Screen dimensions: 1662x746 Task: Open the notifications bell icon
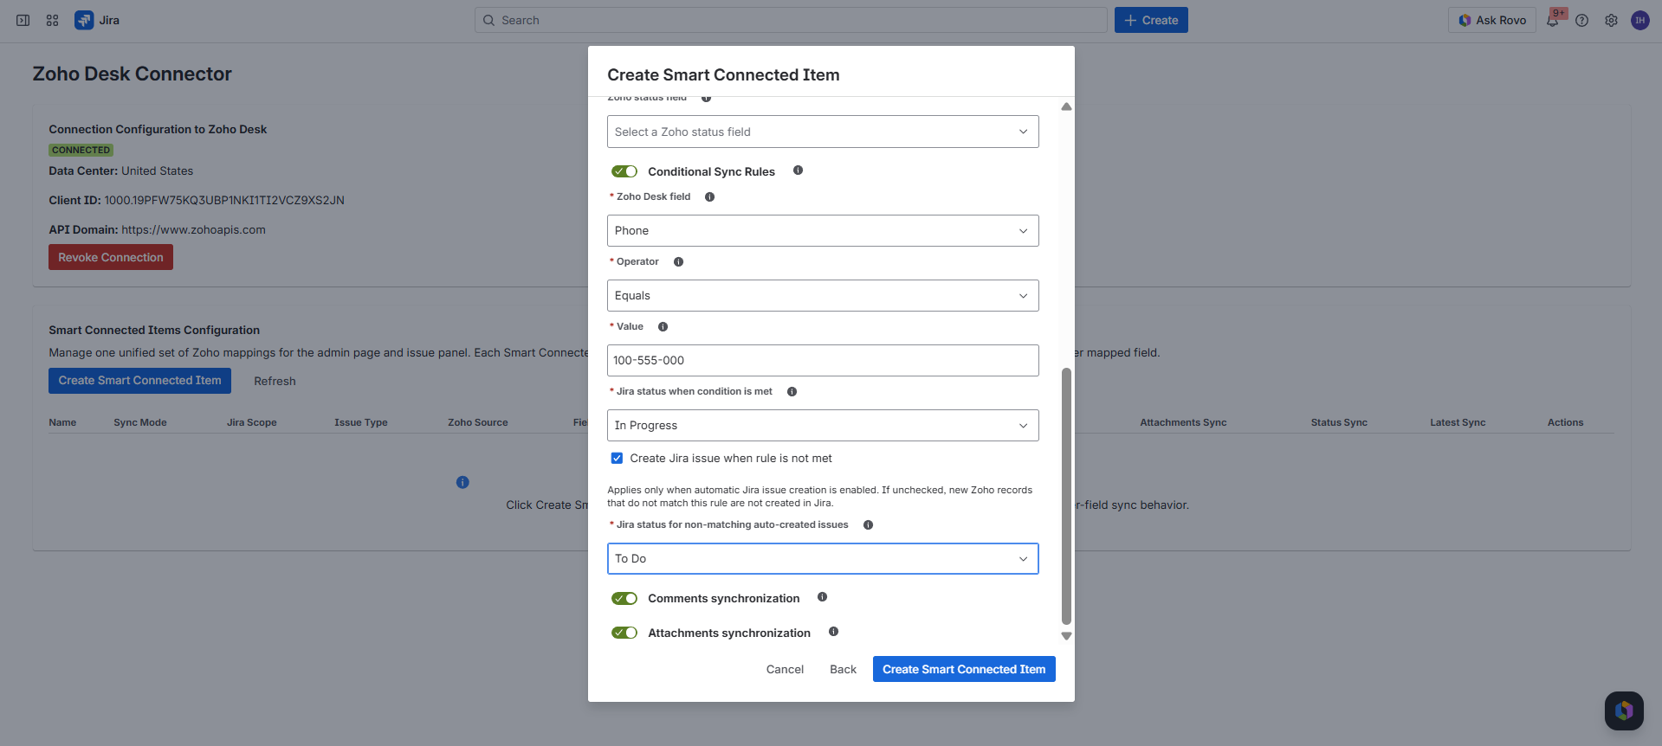[x=1553, y=20]
